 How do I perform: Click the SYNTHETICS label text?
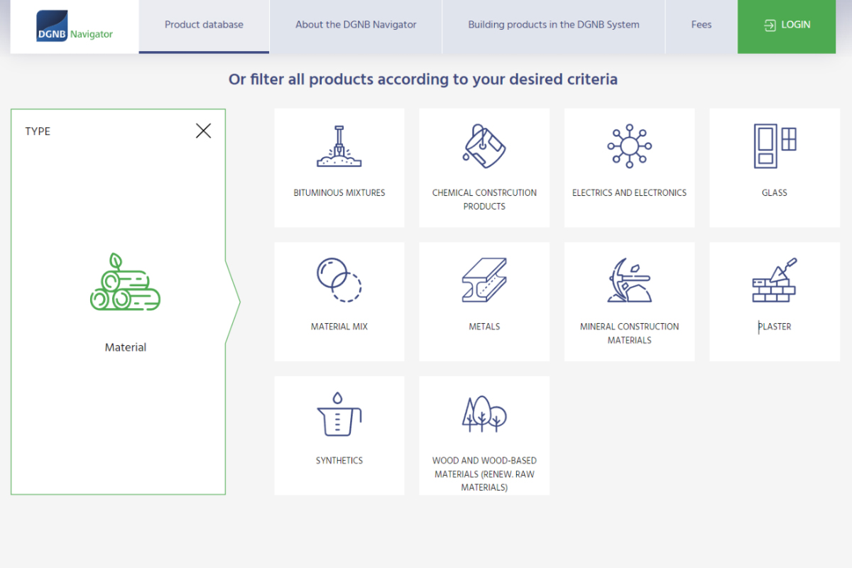pos(339,461)
